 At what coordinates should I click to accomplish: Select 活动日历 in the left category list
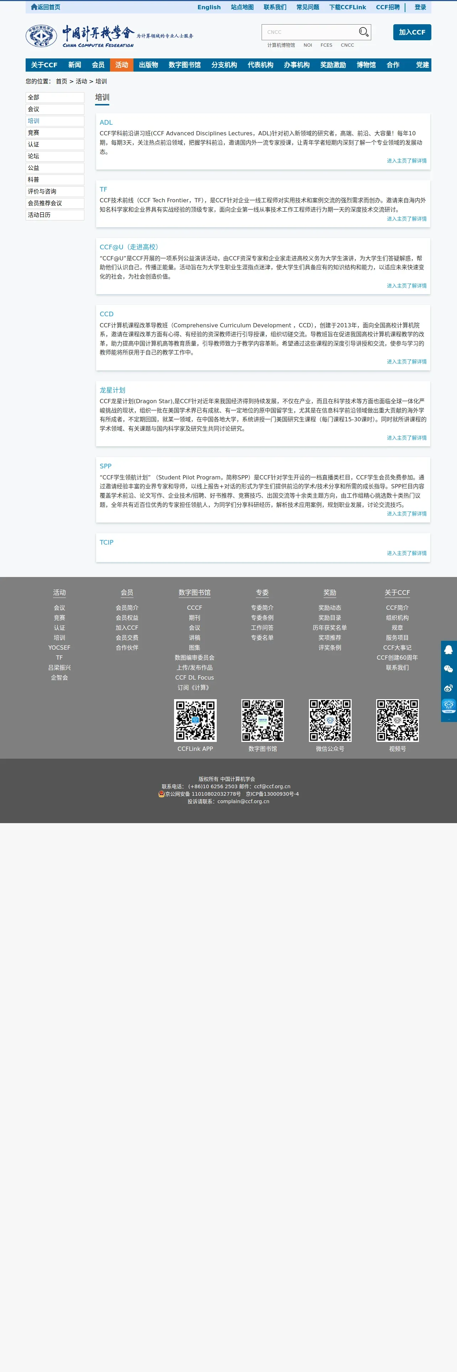click(55, 215)
